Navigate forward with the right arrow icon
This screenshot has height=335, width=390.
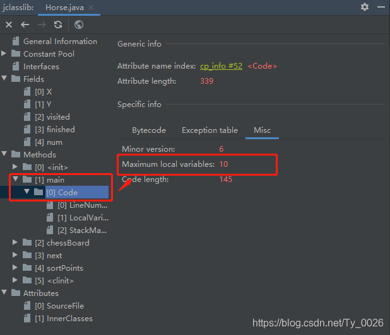(42, 25)
